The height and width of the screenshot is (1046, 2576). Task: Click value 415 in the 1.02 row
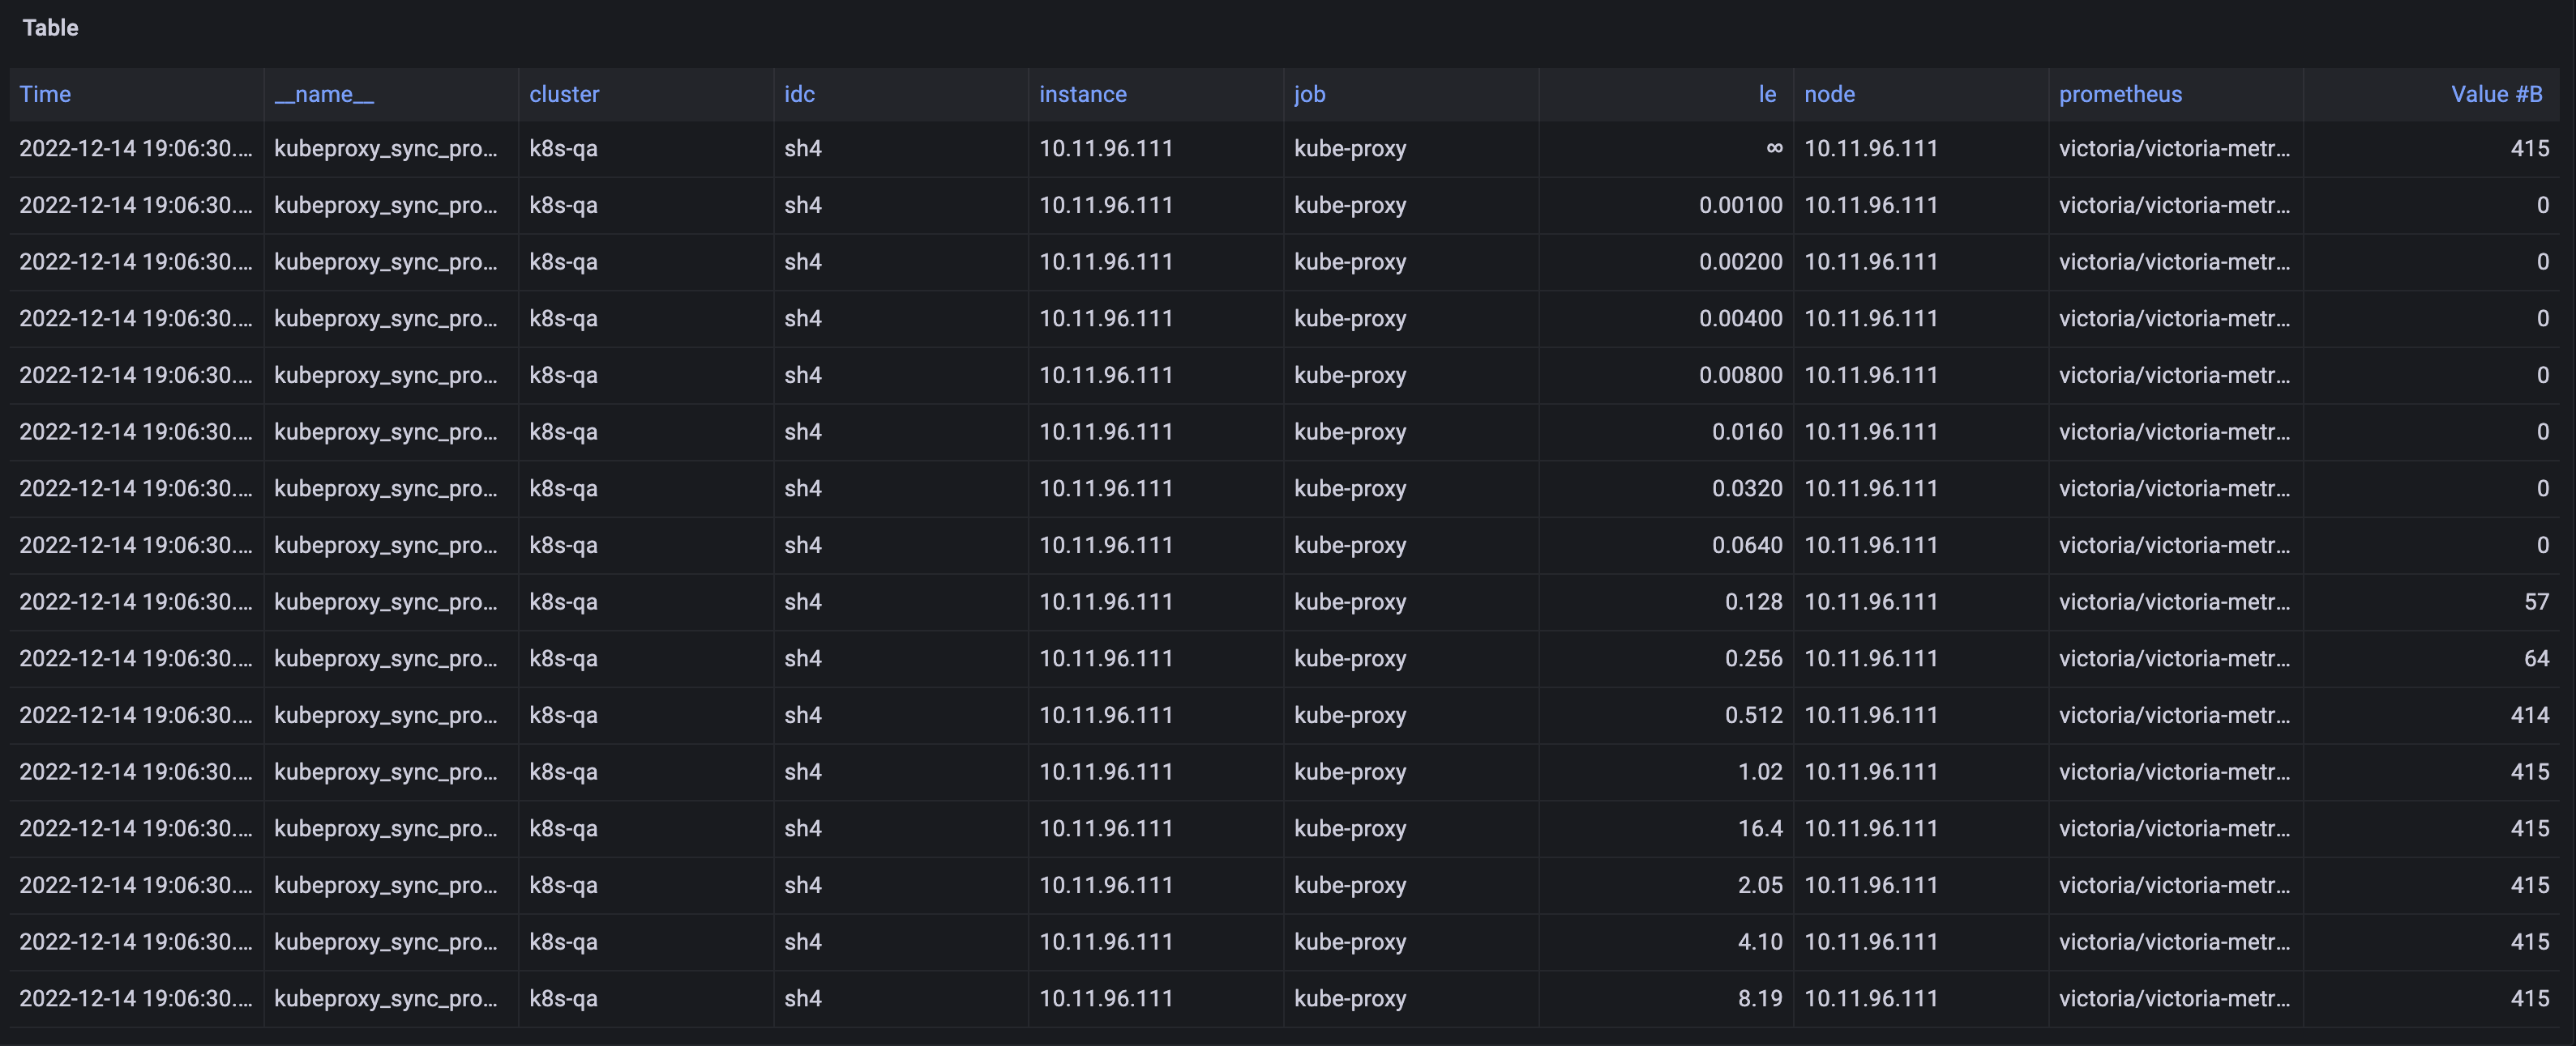coord(2530,772)
